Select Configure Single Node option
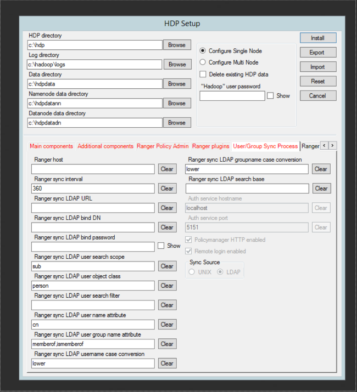 click(x=203, y=51)
